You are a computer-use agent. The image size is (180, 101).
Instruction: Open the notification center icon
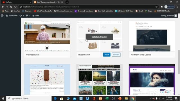[x=176, y=98]
